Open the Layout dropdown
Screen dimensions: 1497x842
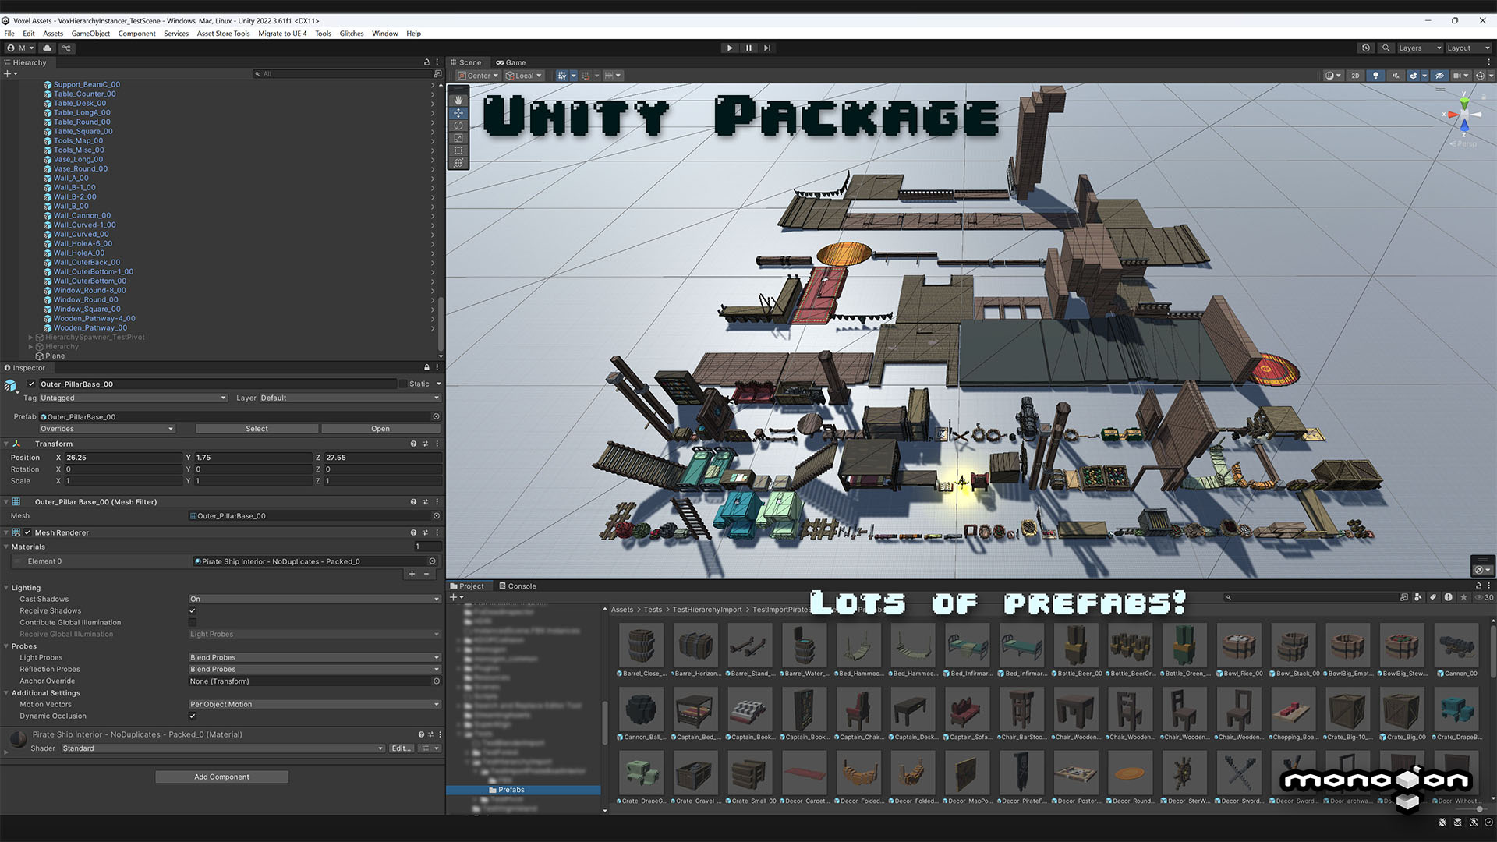[1467, 48]
